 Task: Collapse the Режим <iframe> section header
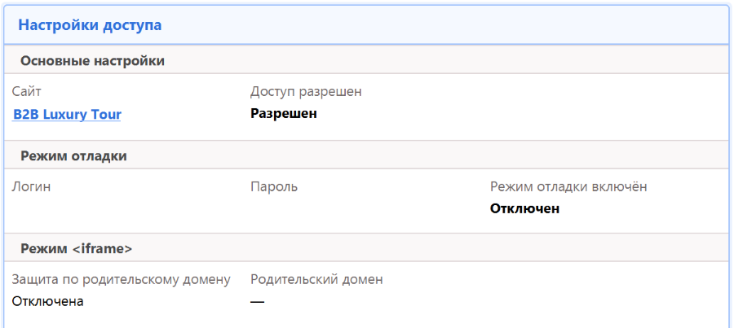click(x=76, y=248)
